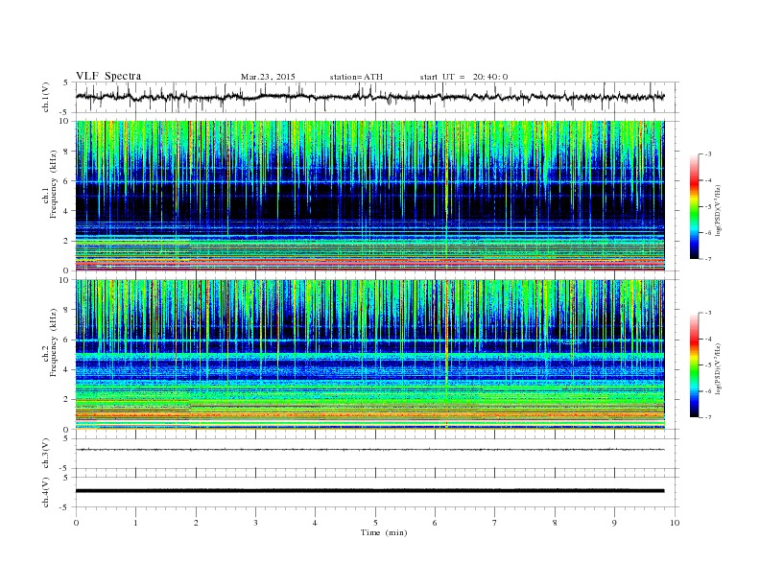Click the "VLF Spectra" plot title
This screenshot has width=760, height=587.
point(108,76)
